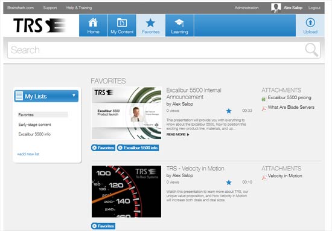Image resolution: width=332 pixels, height=231 pixels.
Task: Open the Learning tab
Action: (179, 25)
